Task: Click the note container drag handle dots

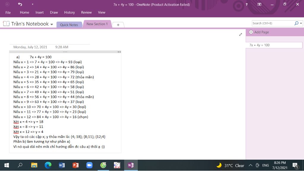Action: click(65, 52)
